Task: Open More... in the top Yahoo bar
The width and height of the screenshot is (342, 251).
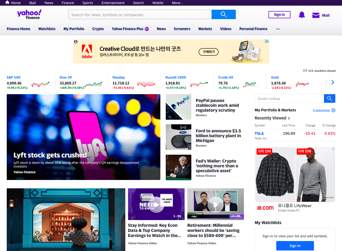Action: coord(177,3)
